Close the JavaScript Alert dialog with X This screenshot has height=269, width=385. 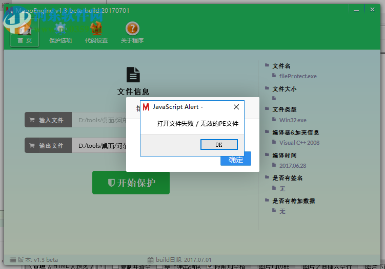click(236, 107)
